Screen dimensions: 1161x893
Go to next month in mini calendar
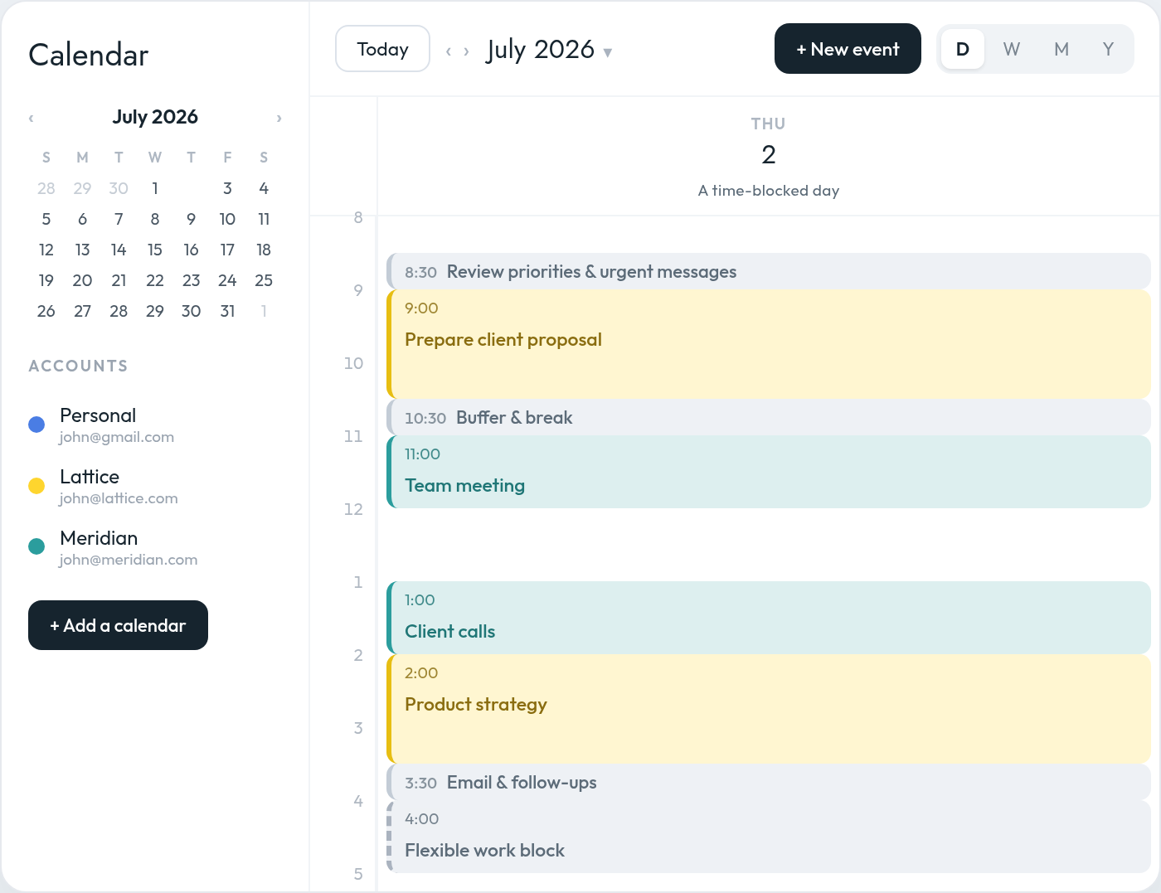(279, 118)
